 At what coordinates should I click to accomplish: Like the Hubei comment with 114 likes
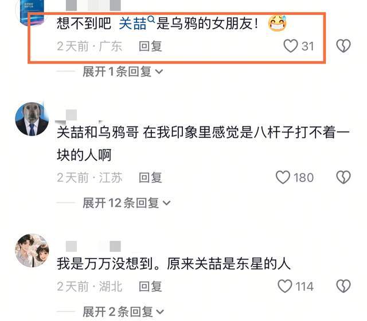(284, 286)
